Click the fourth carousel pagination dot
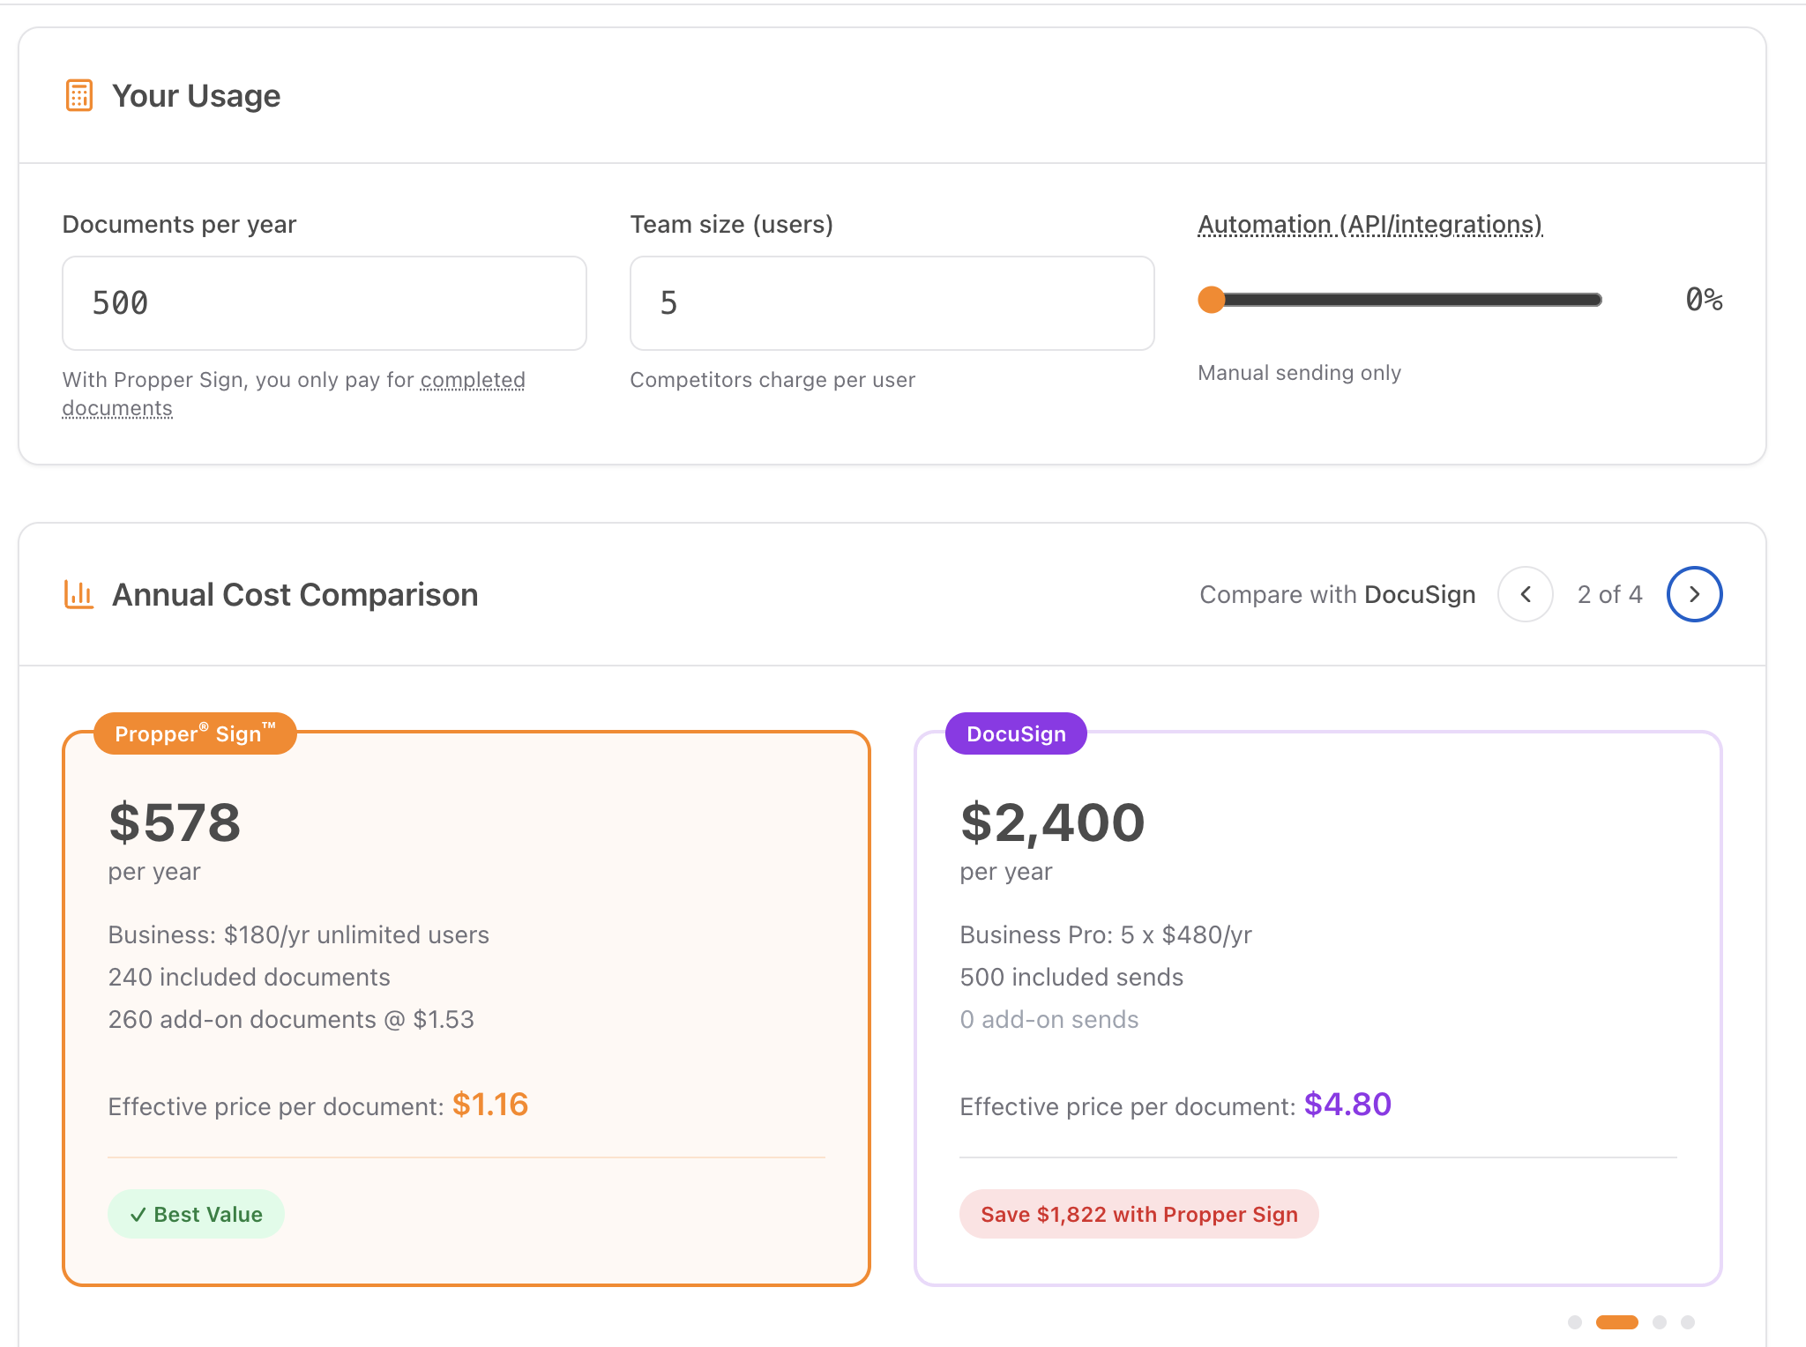 tap(1688, 1322)
